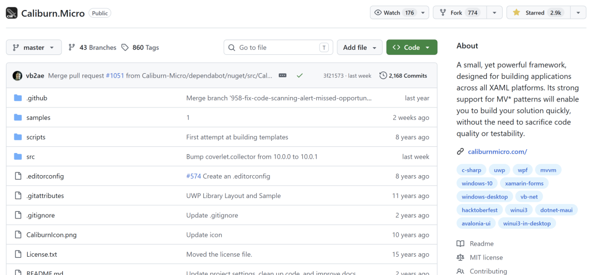This screenshot has height=275, width=600.
Task: Focus the Go to file search field
Action: click(x=278, y=47)
